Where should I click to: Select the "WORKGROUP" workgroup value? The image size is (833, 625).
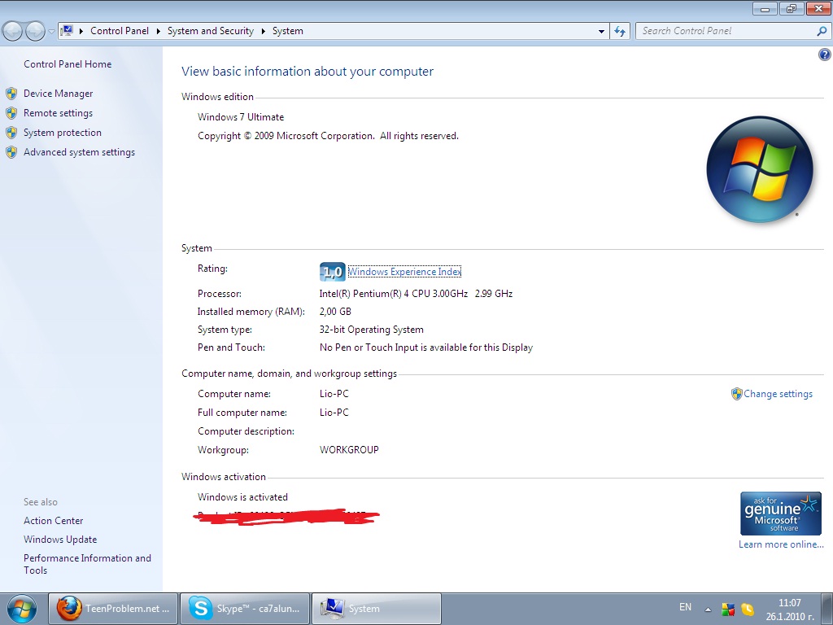[x=349, y=449]
